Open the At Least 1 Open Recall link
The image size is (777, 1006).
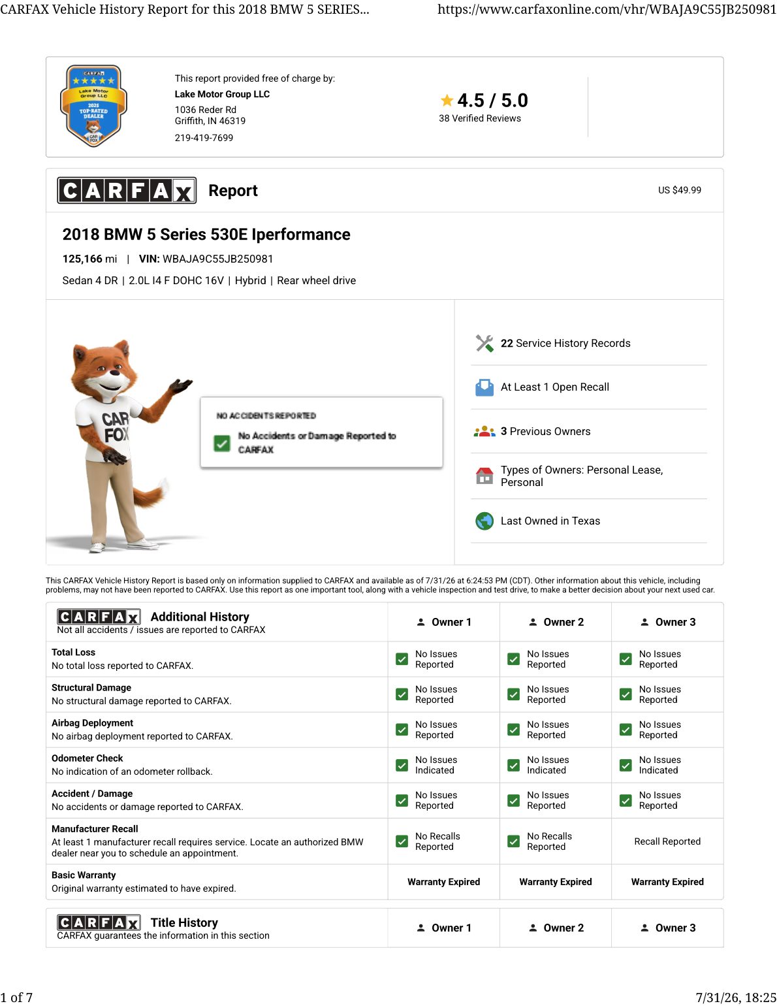pos(555,387)
